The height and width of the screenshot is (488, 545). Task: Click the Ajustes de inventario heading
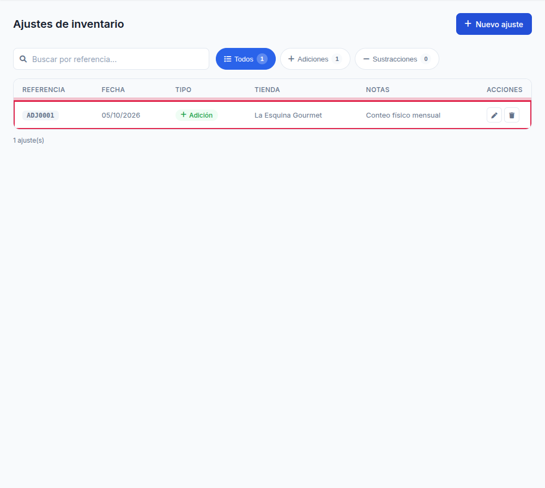point(69,24)
